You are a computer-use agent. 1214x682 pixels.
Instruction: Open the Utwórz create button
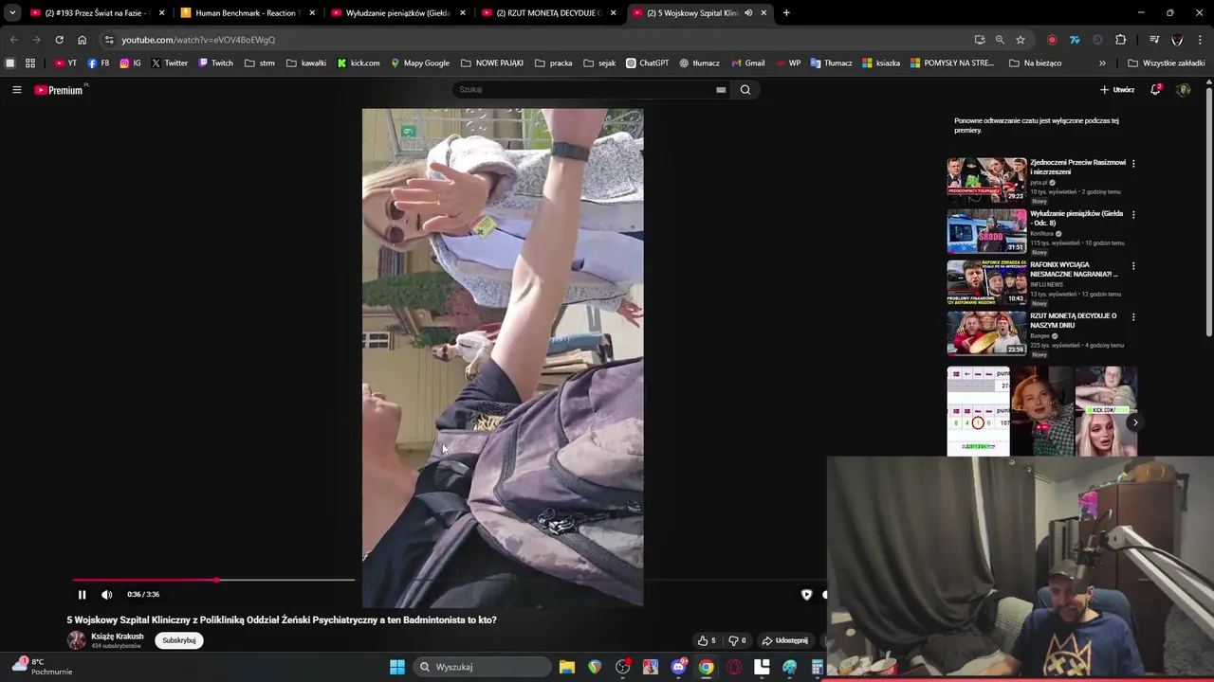click(1117, 90)
